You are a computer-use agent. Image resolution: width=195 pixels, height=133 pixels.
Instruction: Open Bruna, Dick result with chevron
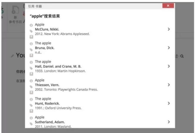point(169,48)
